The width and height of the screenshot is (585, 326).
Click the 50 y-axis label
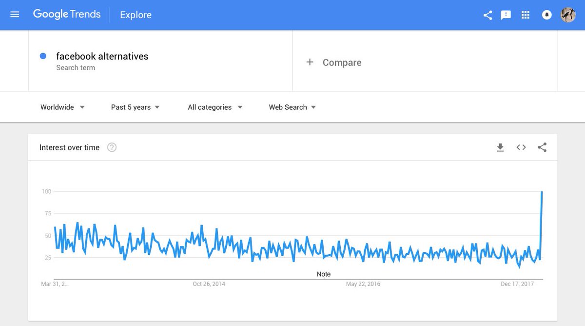pos(48,236)
